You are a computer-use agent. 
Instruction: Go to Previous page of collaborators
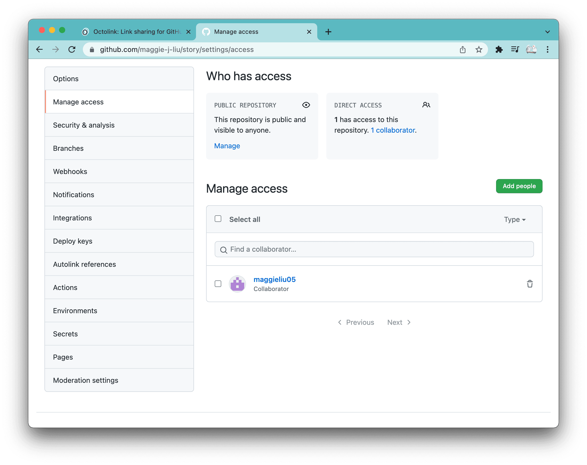[x=356, y=322]
